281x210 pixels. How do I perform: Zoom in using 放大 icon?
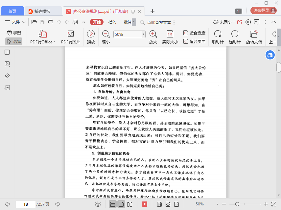153,37
